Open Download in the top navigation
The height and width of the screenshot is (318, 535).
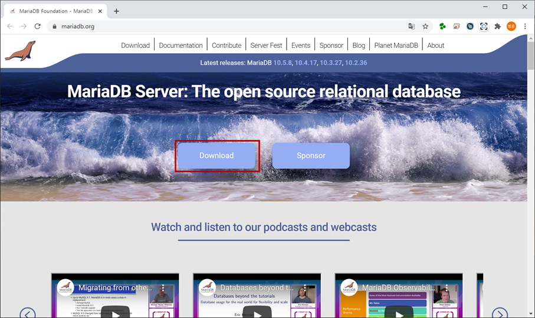136,45
